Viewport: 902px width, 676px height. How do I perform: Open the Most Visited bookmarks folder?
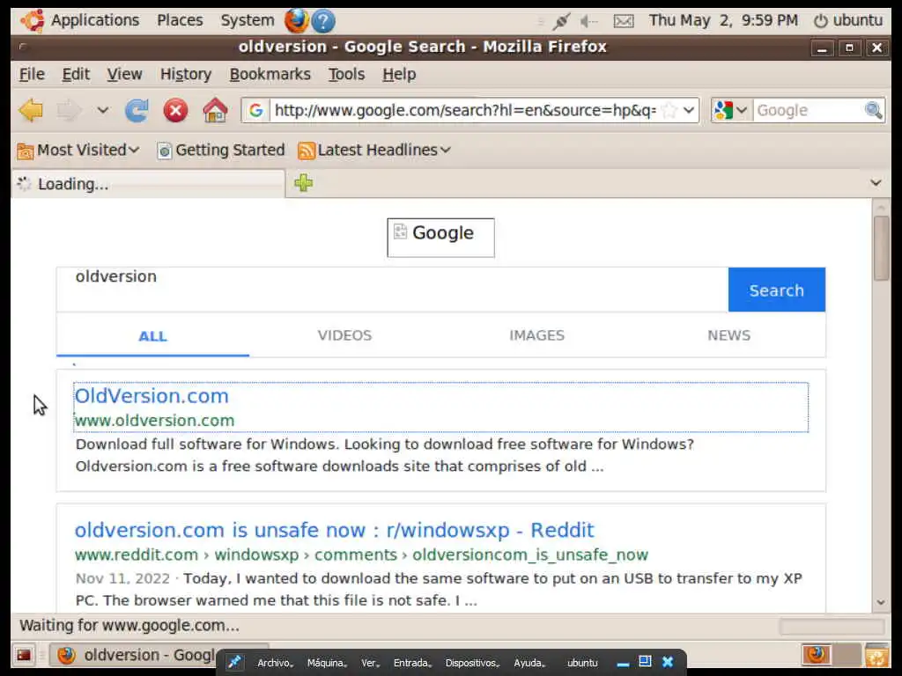78,150
